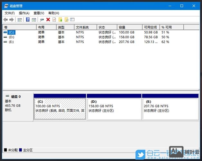
Task: Click the drive icon beside (E:) volume
Action: pyautogui.click(x=5, y=42)
